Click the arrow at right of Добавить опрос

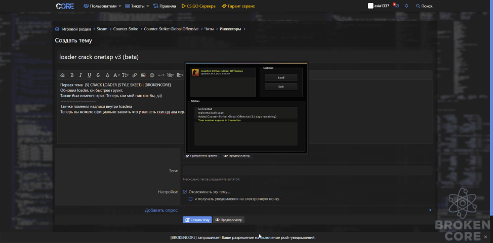(430, 210)
